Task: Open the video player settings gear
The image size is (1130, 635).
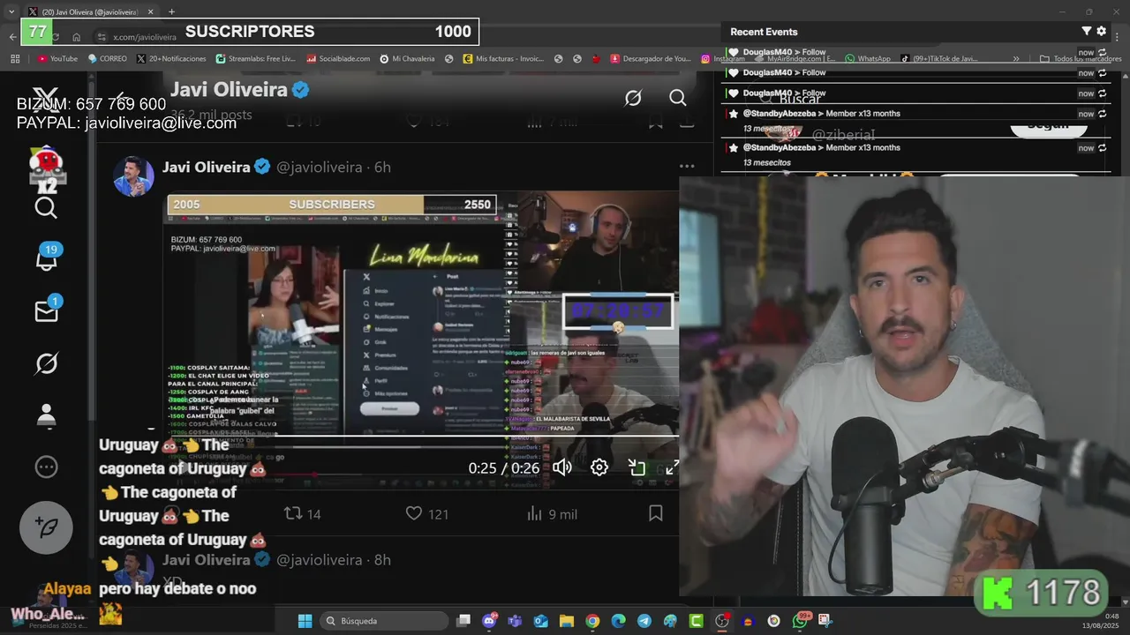Action: (x=599, y=467)
